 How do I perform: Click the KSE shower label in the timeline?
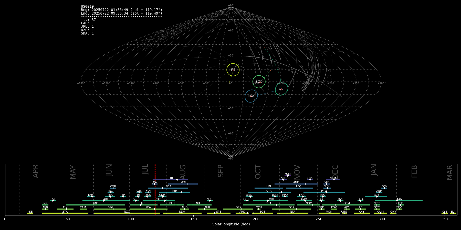click(x=30, y=212)
